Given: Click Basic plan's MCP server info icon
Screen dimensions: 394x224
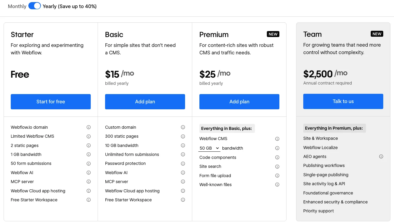Looking at the screenshot, I should (183, 182).
